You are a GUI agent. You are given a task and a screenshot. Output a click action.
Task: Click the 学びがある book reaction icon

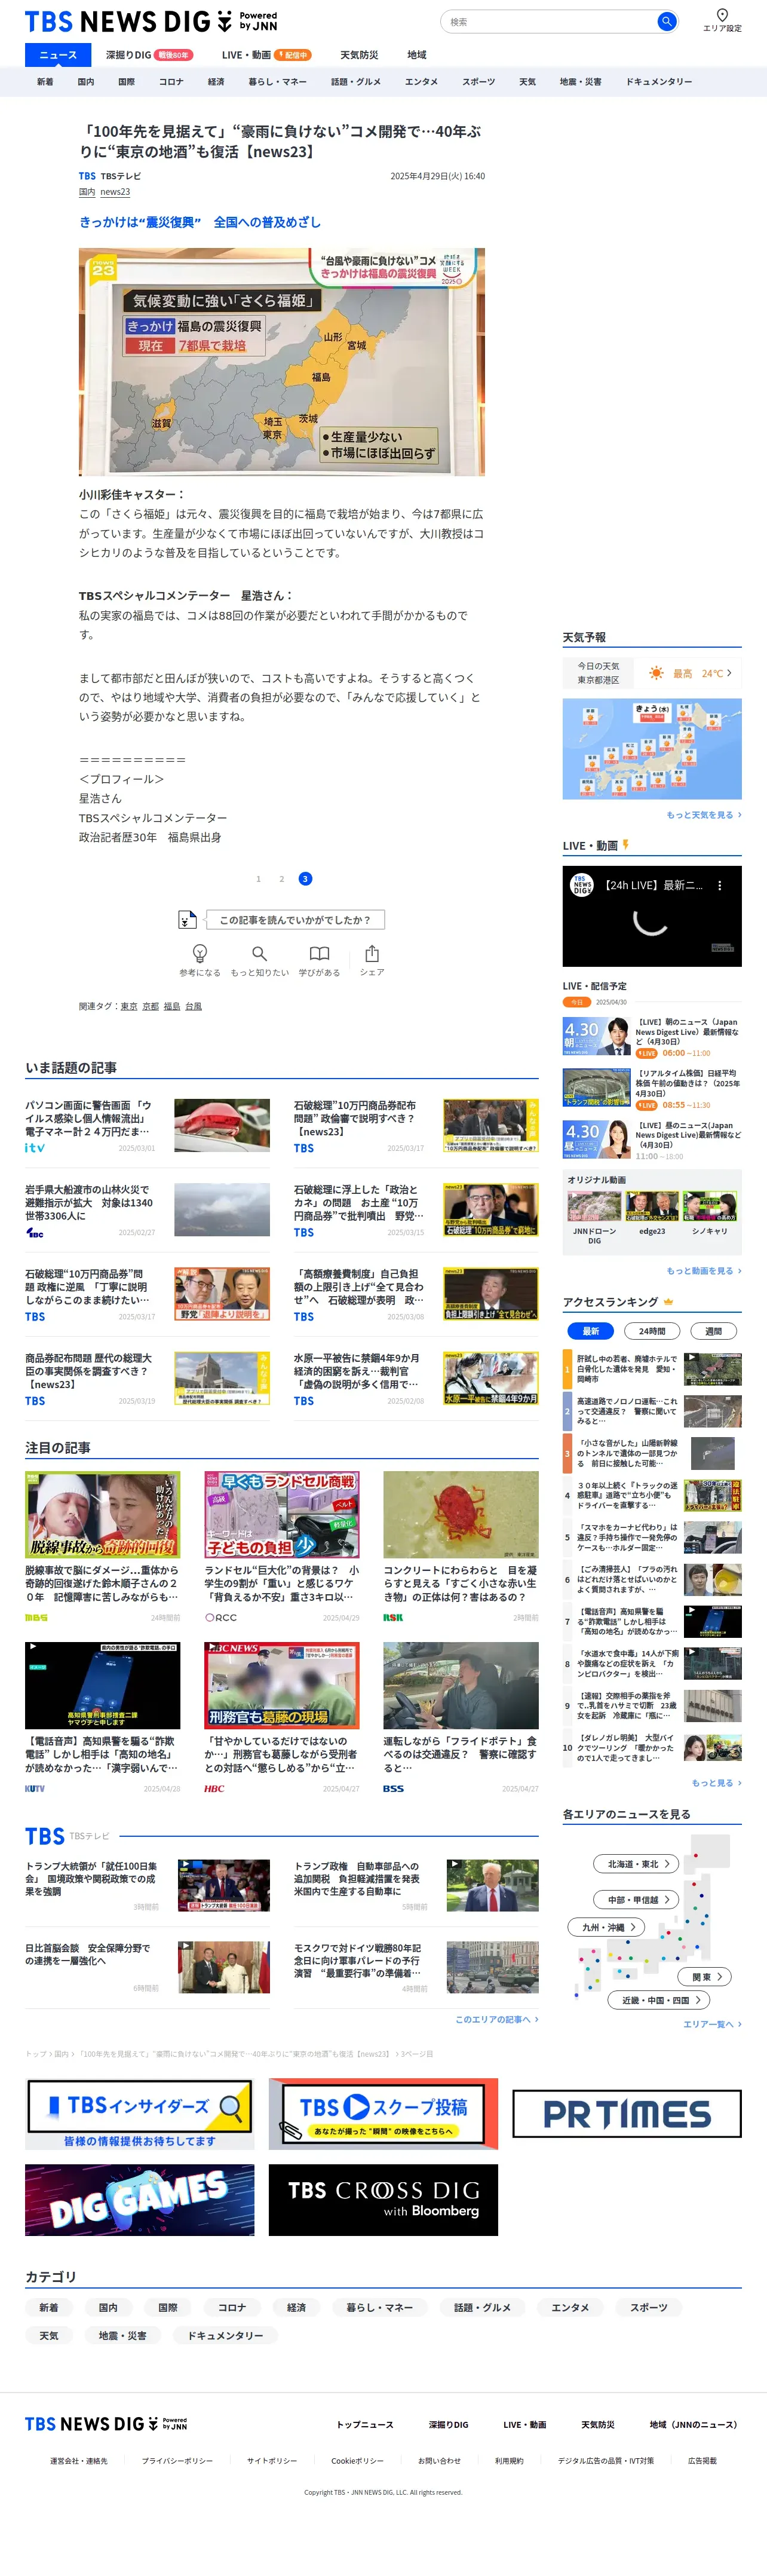click(319, 953)
